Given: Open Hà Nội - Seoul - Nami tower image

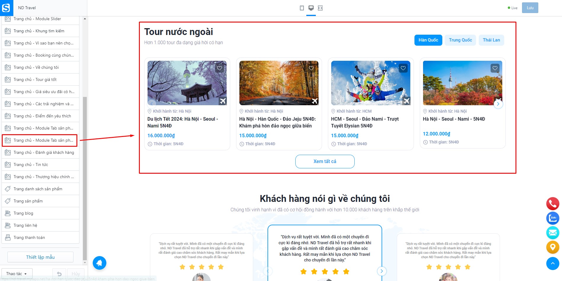Looking at the screenshot, I should click(462, 83).
